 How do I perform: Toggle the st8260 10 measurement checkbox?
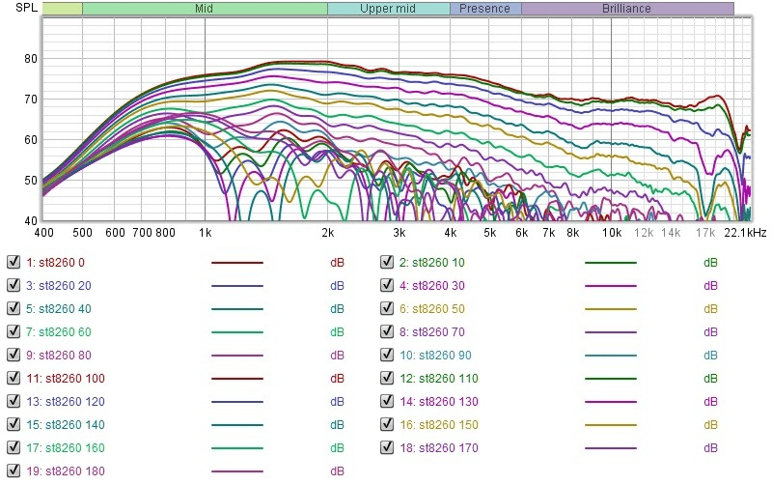(x=387, y=262)
